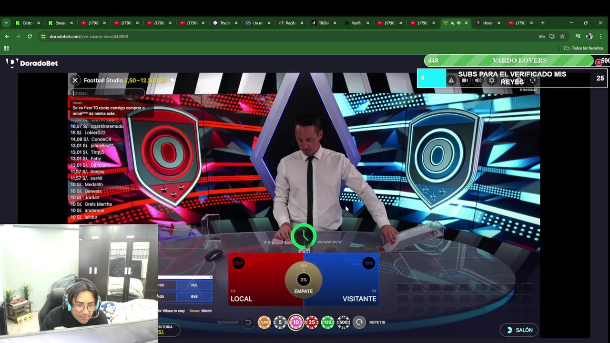The image size is (610, 343).
Task: Click the 19% badge on VISITANTE
Action: 368,263
